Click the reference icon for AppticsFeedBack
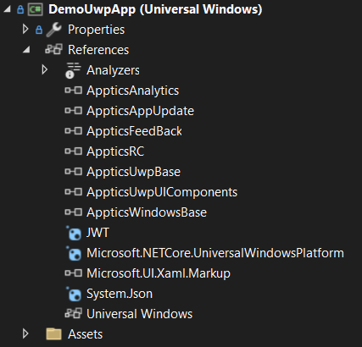The image size is (362, 347). tap(74, 131)
